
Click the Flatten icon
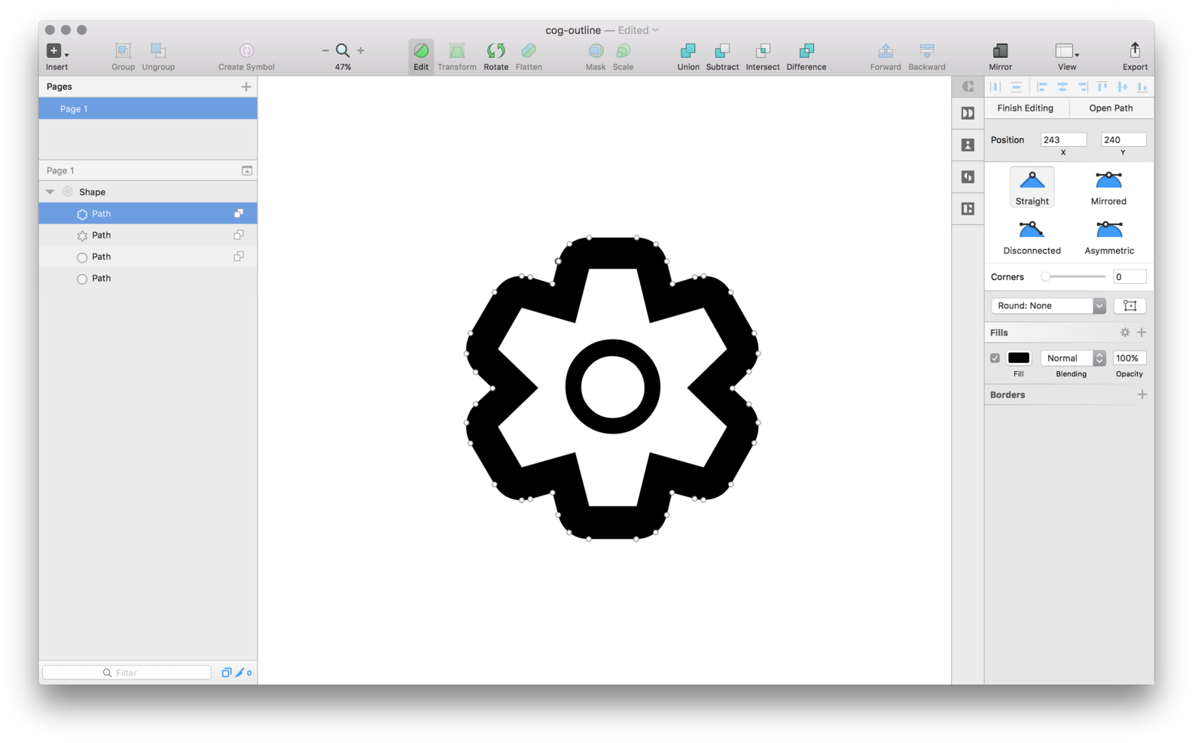[529, 50]
